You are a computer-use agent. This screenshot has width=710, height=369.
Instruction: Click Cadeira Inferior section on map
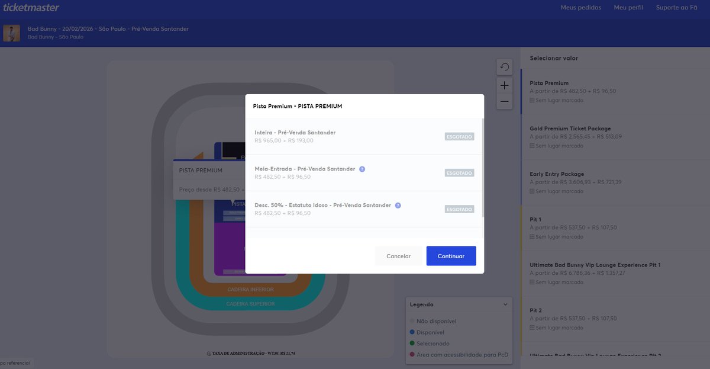(250, 290)
